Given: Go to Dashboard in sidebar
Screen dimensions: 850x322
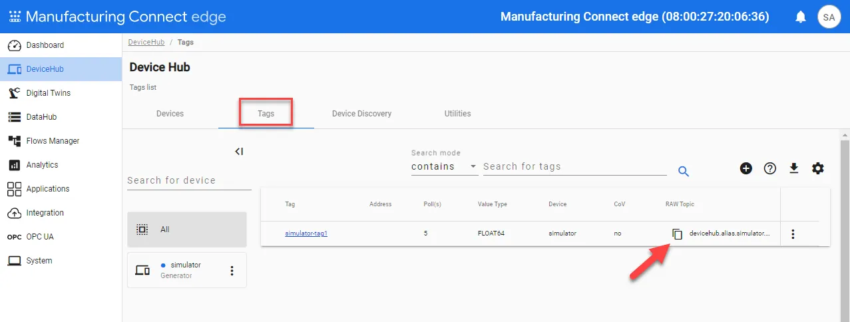Looking at the screenshot, I should pos(61,45).
